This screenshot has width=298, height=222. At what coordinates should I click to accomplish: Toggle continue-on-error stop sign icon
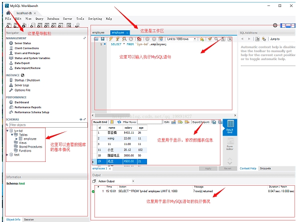point(139,39)
